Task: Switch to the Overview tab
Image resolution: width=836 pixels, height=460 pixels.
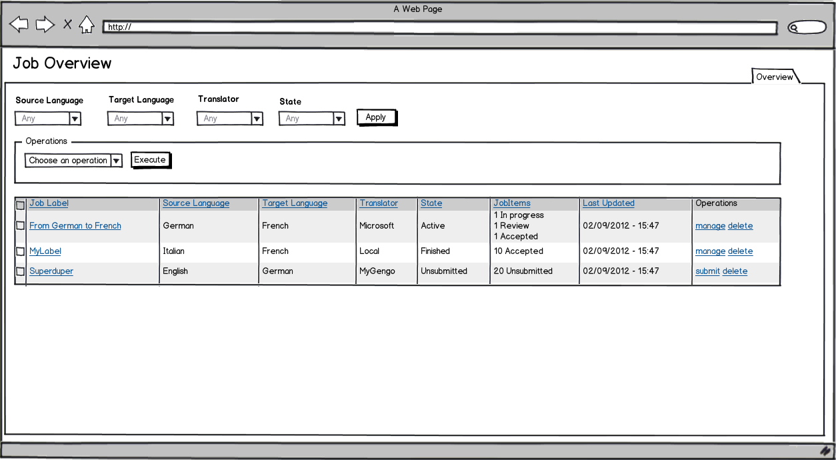Action: [775, 77]
